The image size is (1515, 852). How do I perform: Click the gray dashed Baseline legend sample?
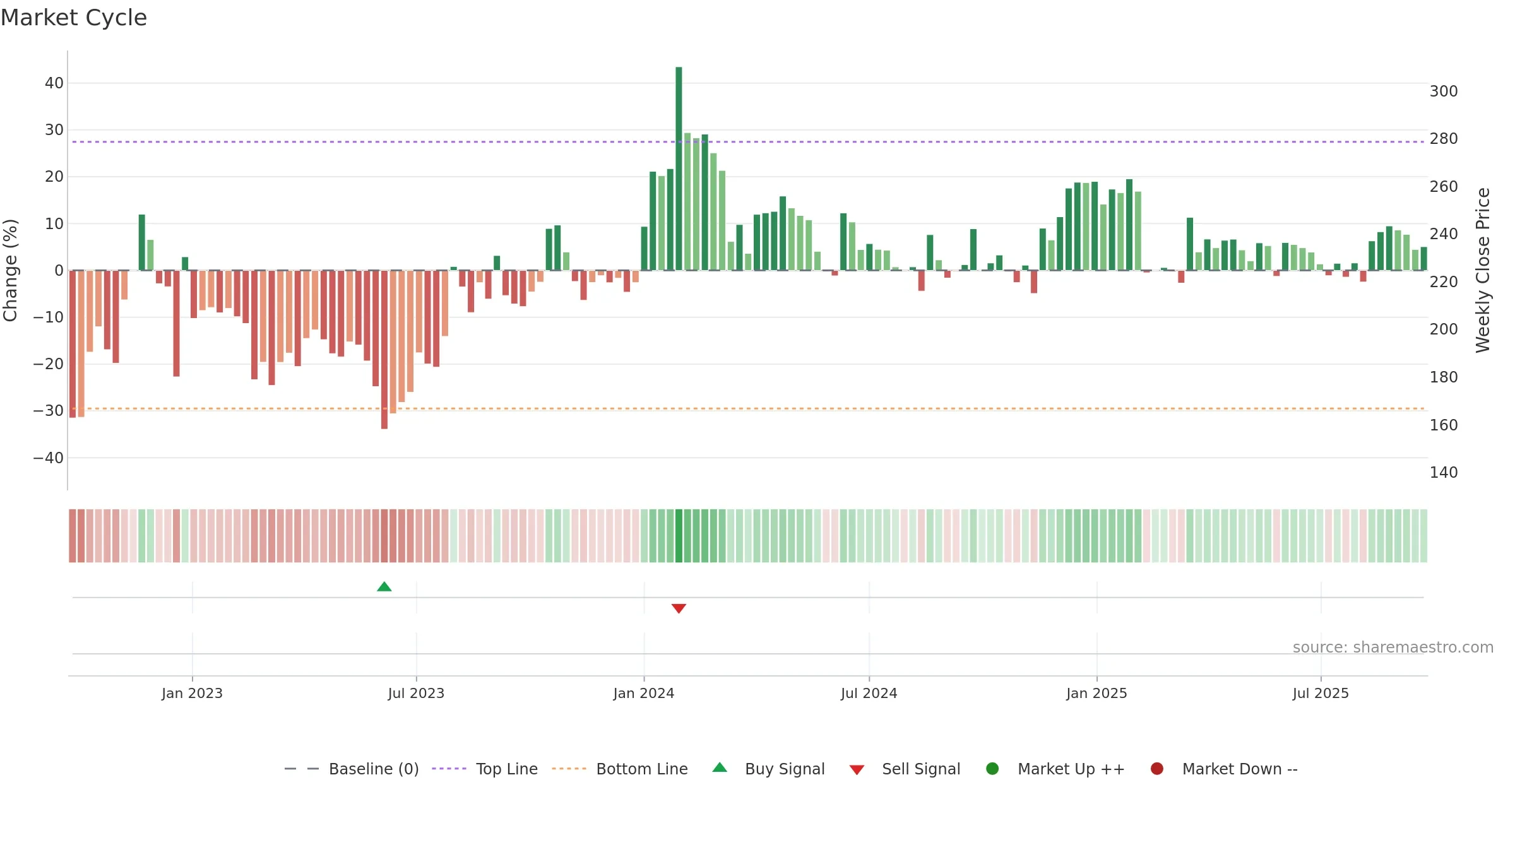click(302, 769)
